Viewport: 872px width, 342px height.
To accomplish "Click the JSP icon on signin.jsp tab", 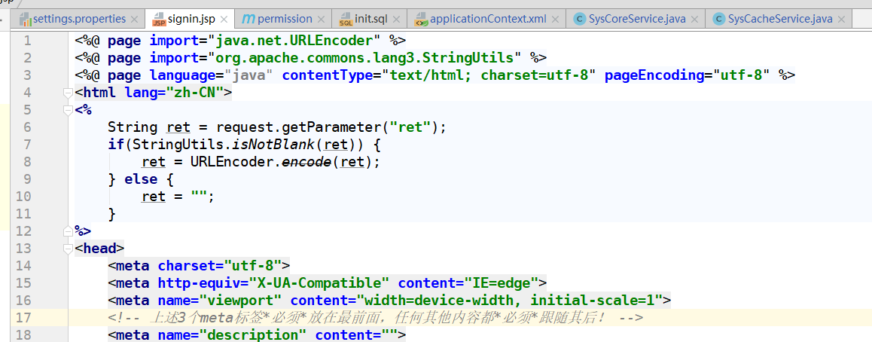I will pyautogui.click(x=159, y=18).
